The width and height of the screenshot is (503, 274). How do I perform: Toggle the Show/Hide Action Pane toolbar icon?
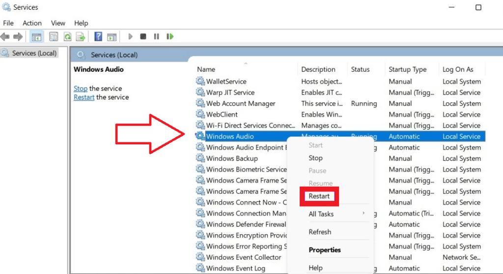click(112, 36)
